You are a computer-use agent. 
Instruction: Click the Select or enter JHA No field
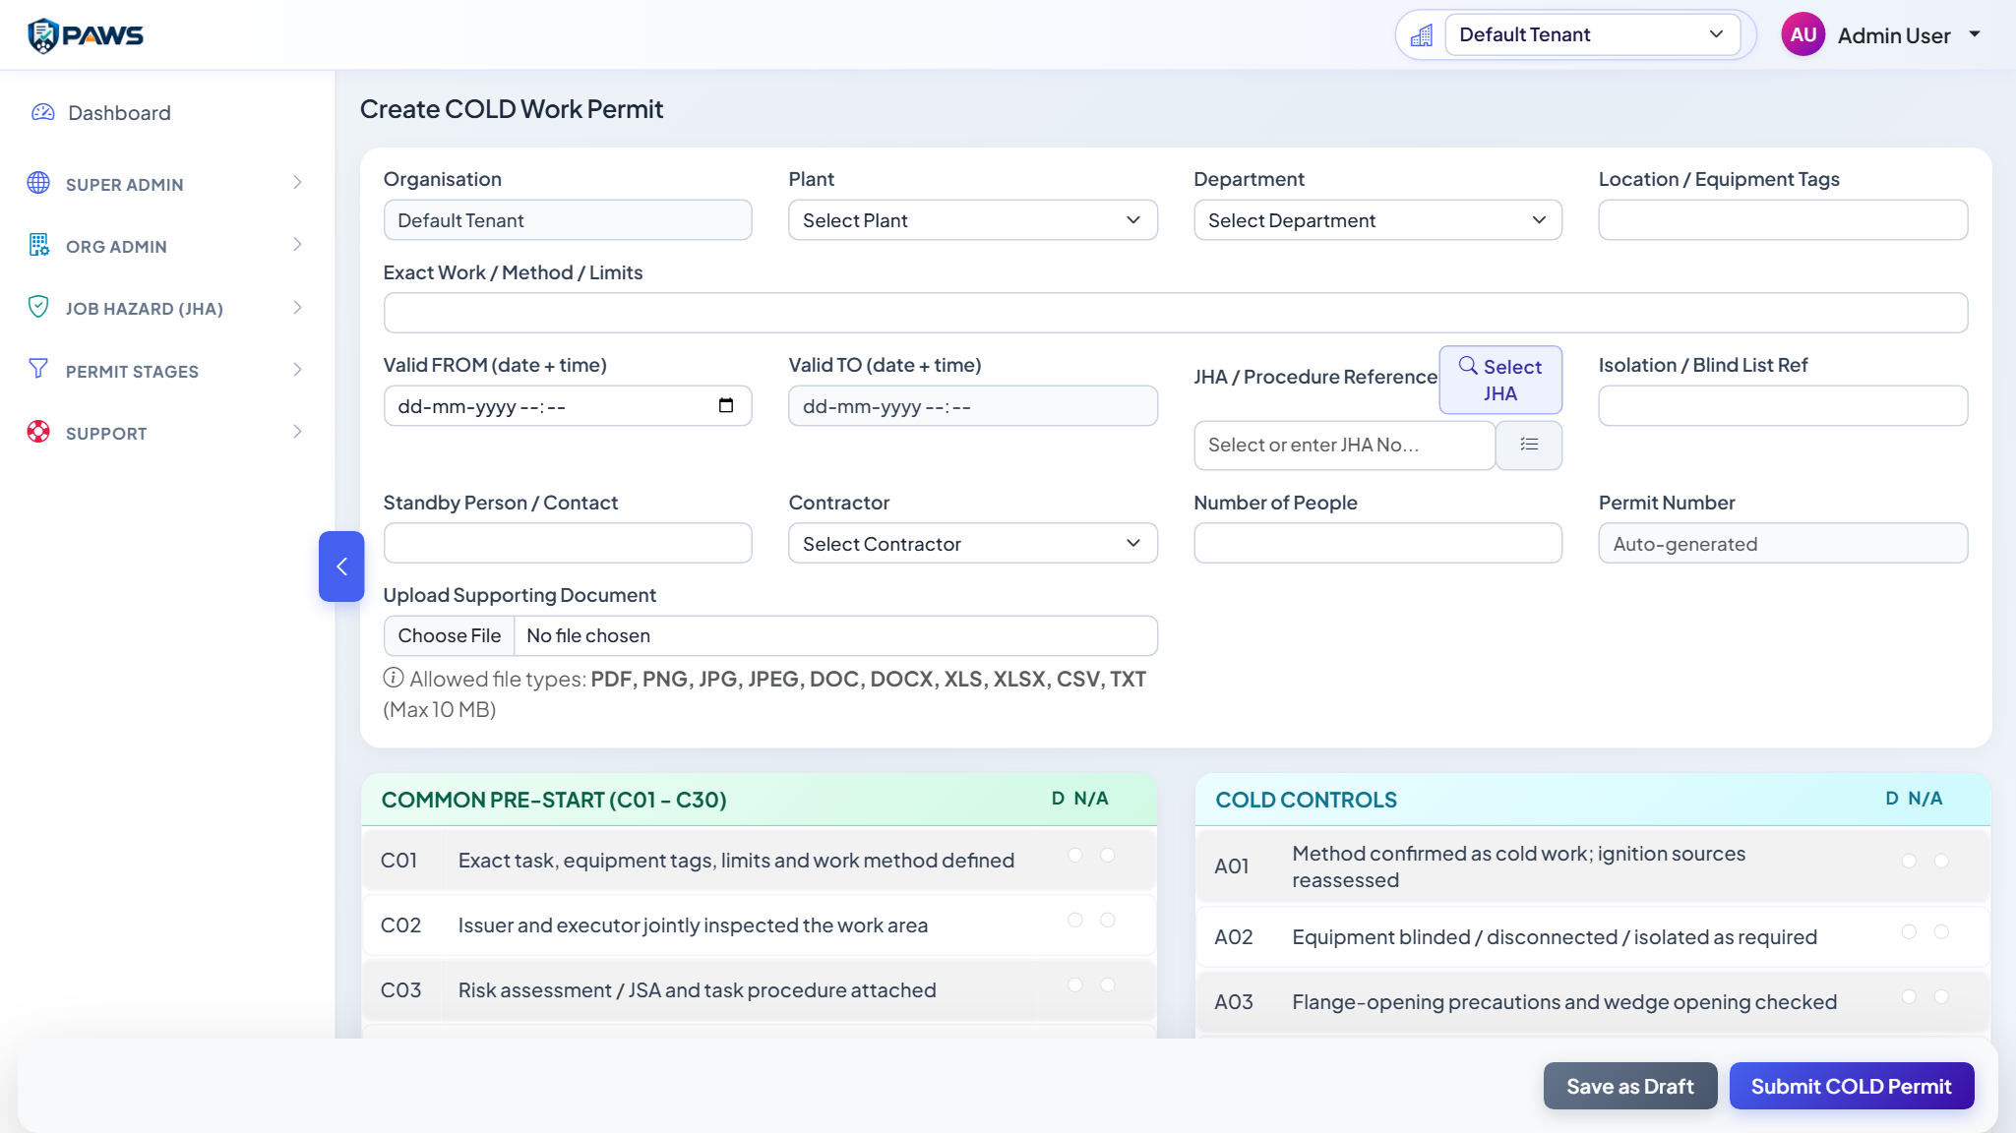(x=1344, y=446)
